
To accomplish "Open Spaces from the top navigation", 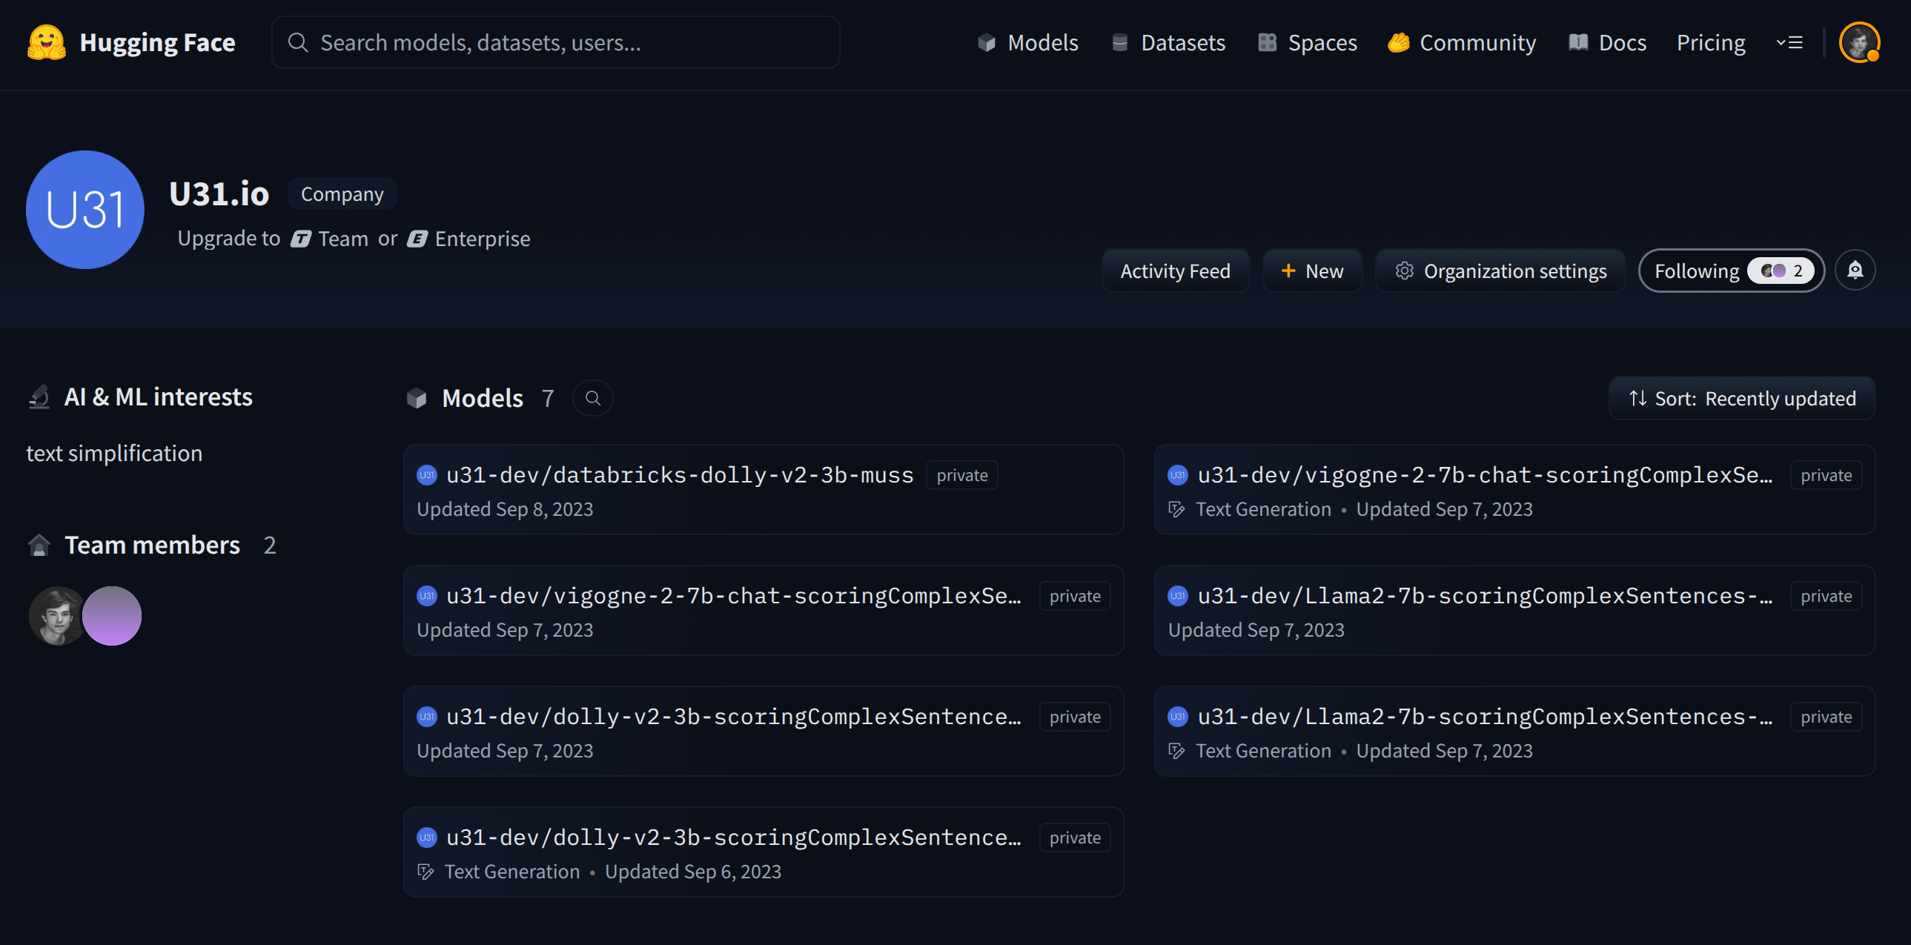I will point(1308,43).
